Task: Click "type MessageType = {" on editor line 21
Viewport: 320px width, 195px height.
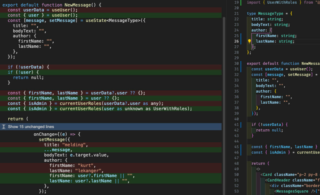Action: point(270,13)
